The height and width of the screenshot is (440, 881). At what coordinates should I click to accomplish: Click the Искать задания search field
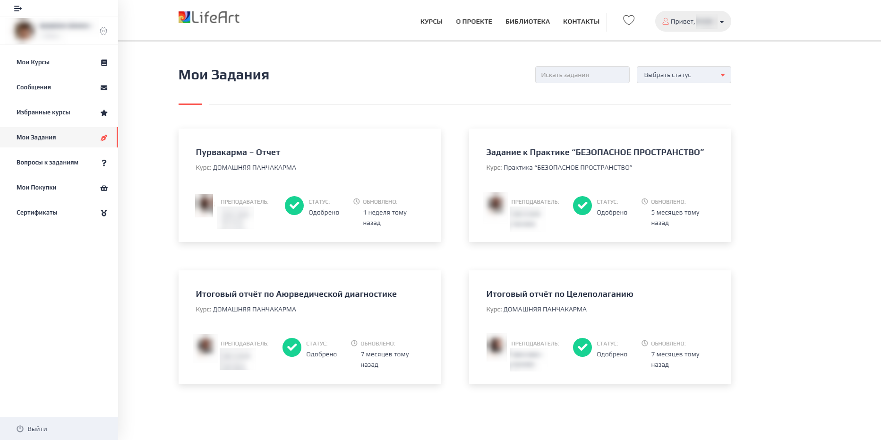pyautogui.click(x=582, y=75)
